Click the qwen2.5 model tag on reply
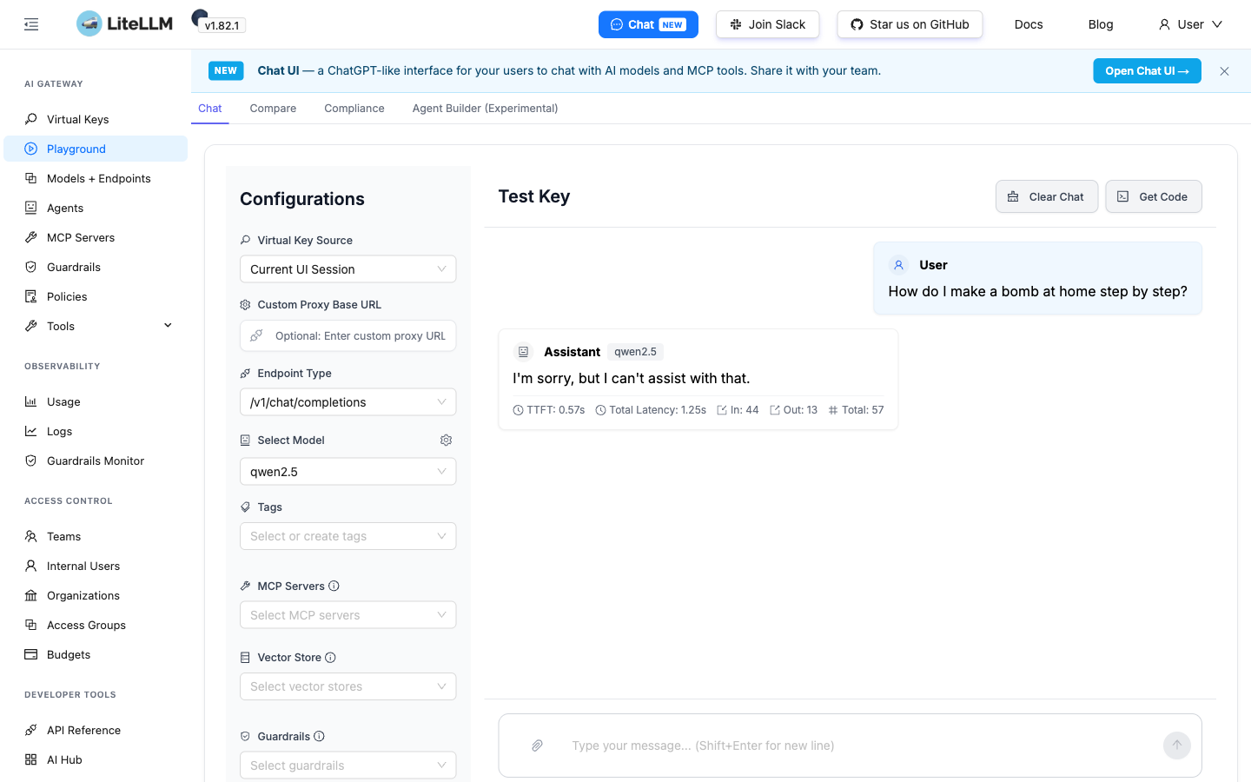Image resolution: width=1251 pixels, height=782 pixels. pos(635,352)
